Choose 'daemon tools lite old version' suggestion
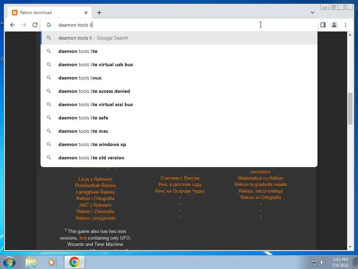Image resolution: width=358 pixels, height=269 pixels. click(x=179, y=158)
